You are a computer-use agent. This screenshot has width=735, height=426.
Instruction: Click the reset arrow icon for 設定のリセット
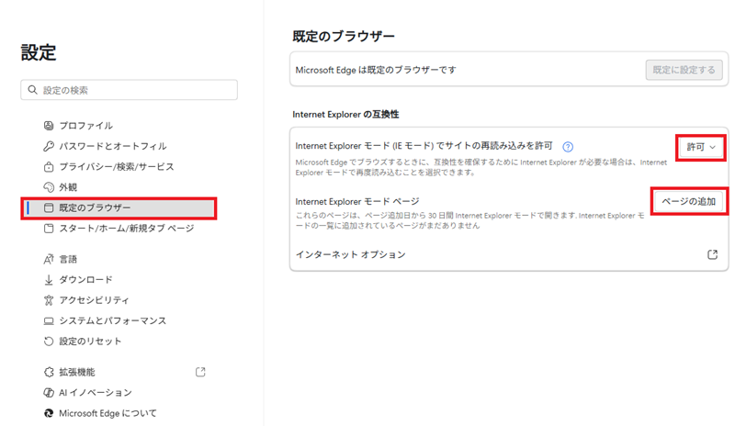click(49, 342)
